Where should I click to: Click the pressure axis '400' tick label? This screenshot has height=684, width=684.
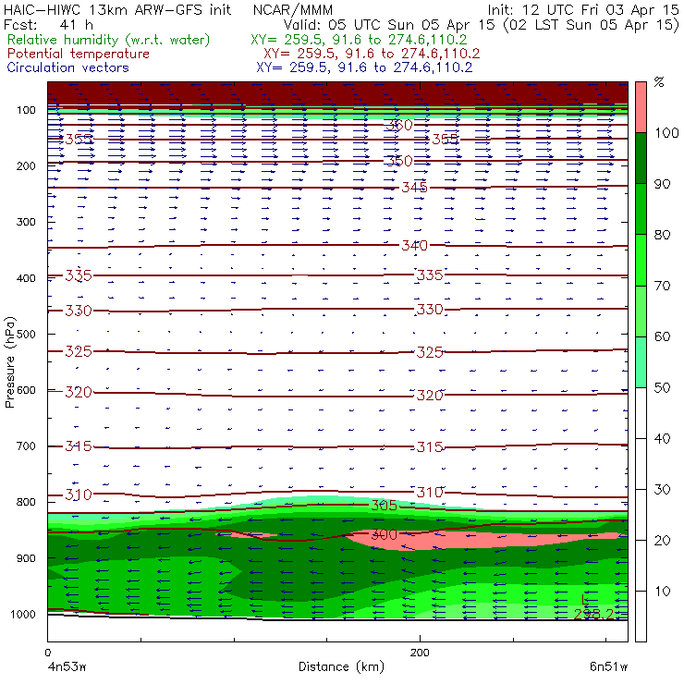pyautogui.click(x=26, y=278)
